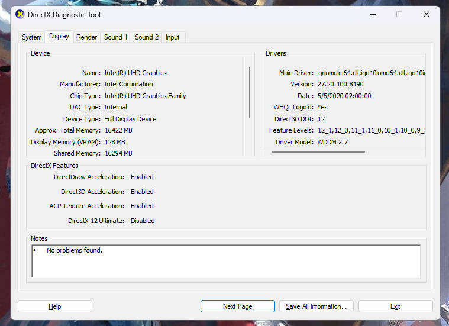Screen dimensions: 449x326
Task: Click the Next Page button
Action: 237,306
